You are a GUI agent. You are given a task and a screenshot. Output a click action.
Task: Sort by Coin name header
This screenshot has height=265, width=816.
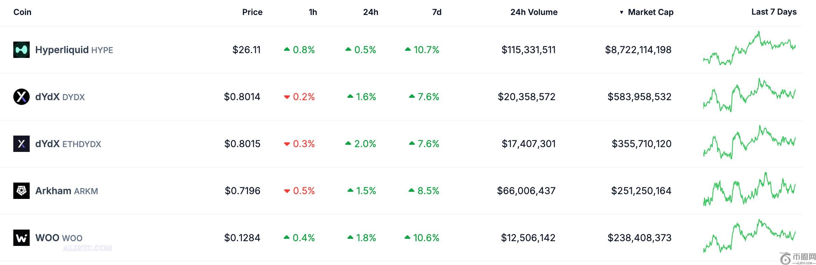tap(23, 12)
